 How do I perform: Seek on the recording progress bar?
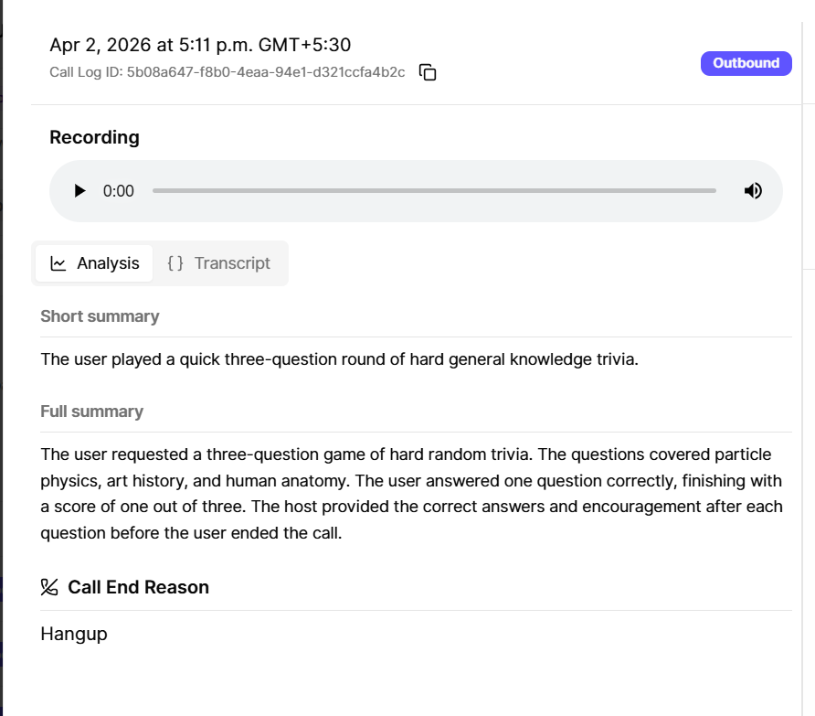[x=434, y=191]
